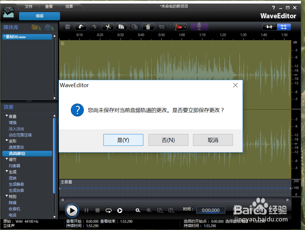Zoom in with magnifier plus icon

[x=138, y=210]
